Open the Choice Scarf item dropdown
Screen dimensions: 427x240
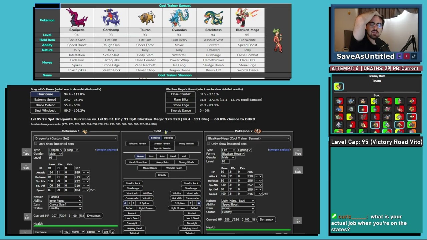point(65,204)
